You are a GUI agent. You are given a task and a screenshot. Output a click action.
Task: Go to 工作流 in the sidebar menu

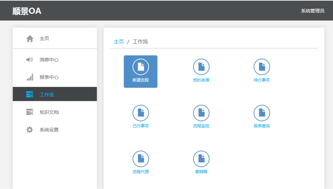pos(47,95)
